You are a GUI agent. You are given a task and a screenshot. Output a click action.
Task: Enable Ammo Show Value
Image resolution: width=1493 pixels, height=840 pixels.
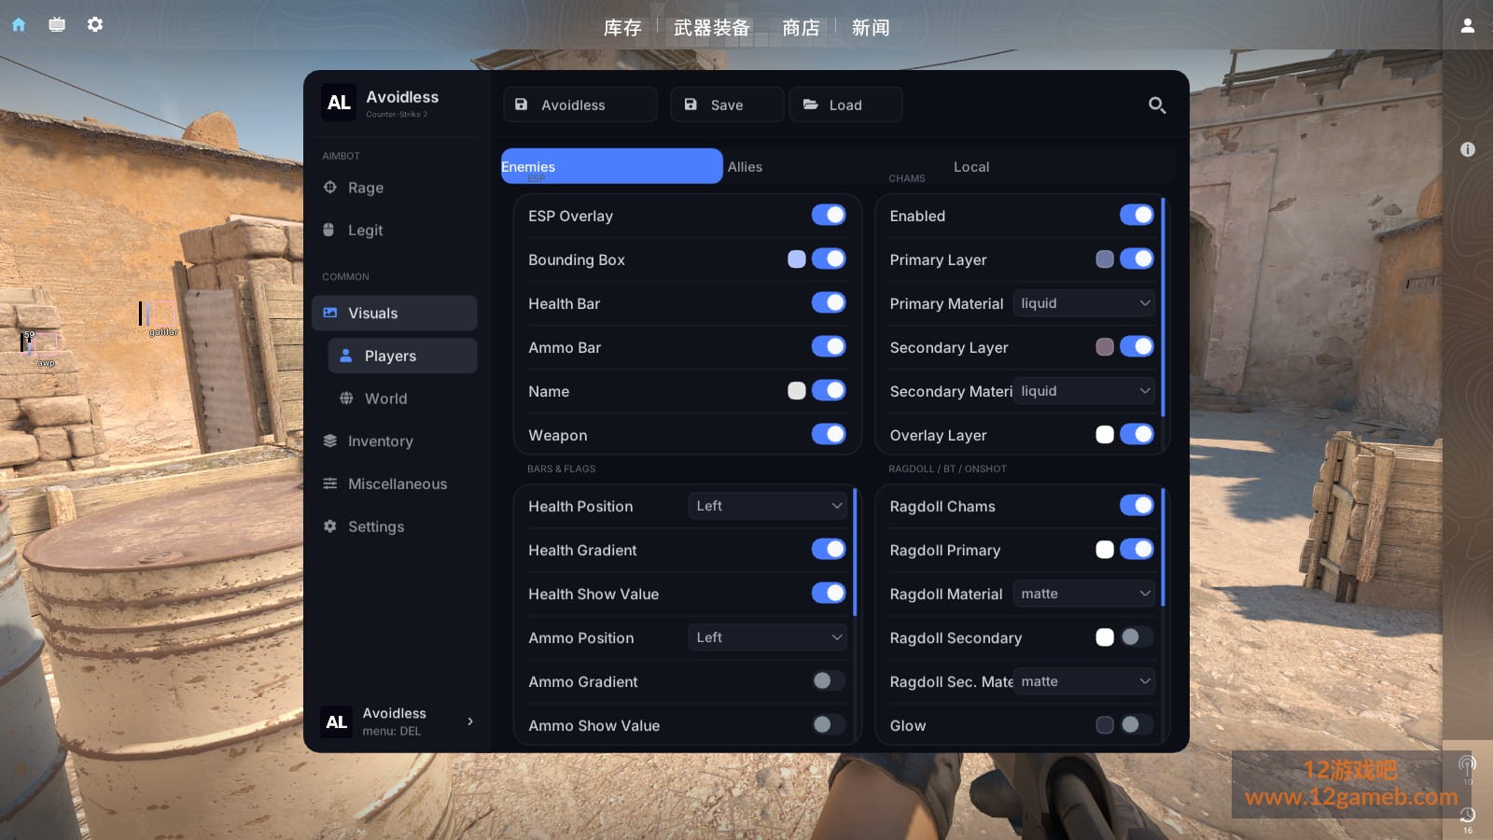coord(829,725)
